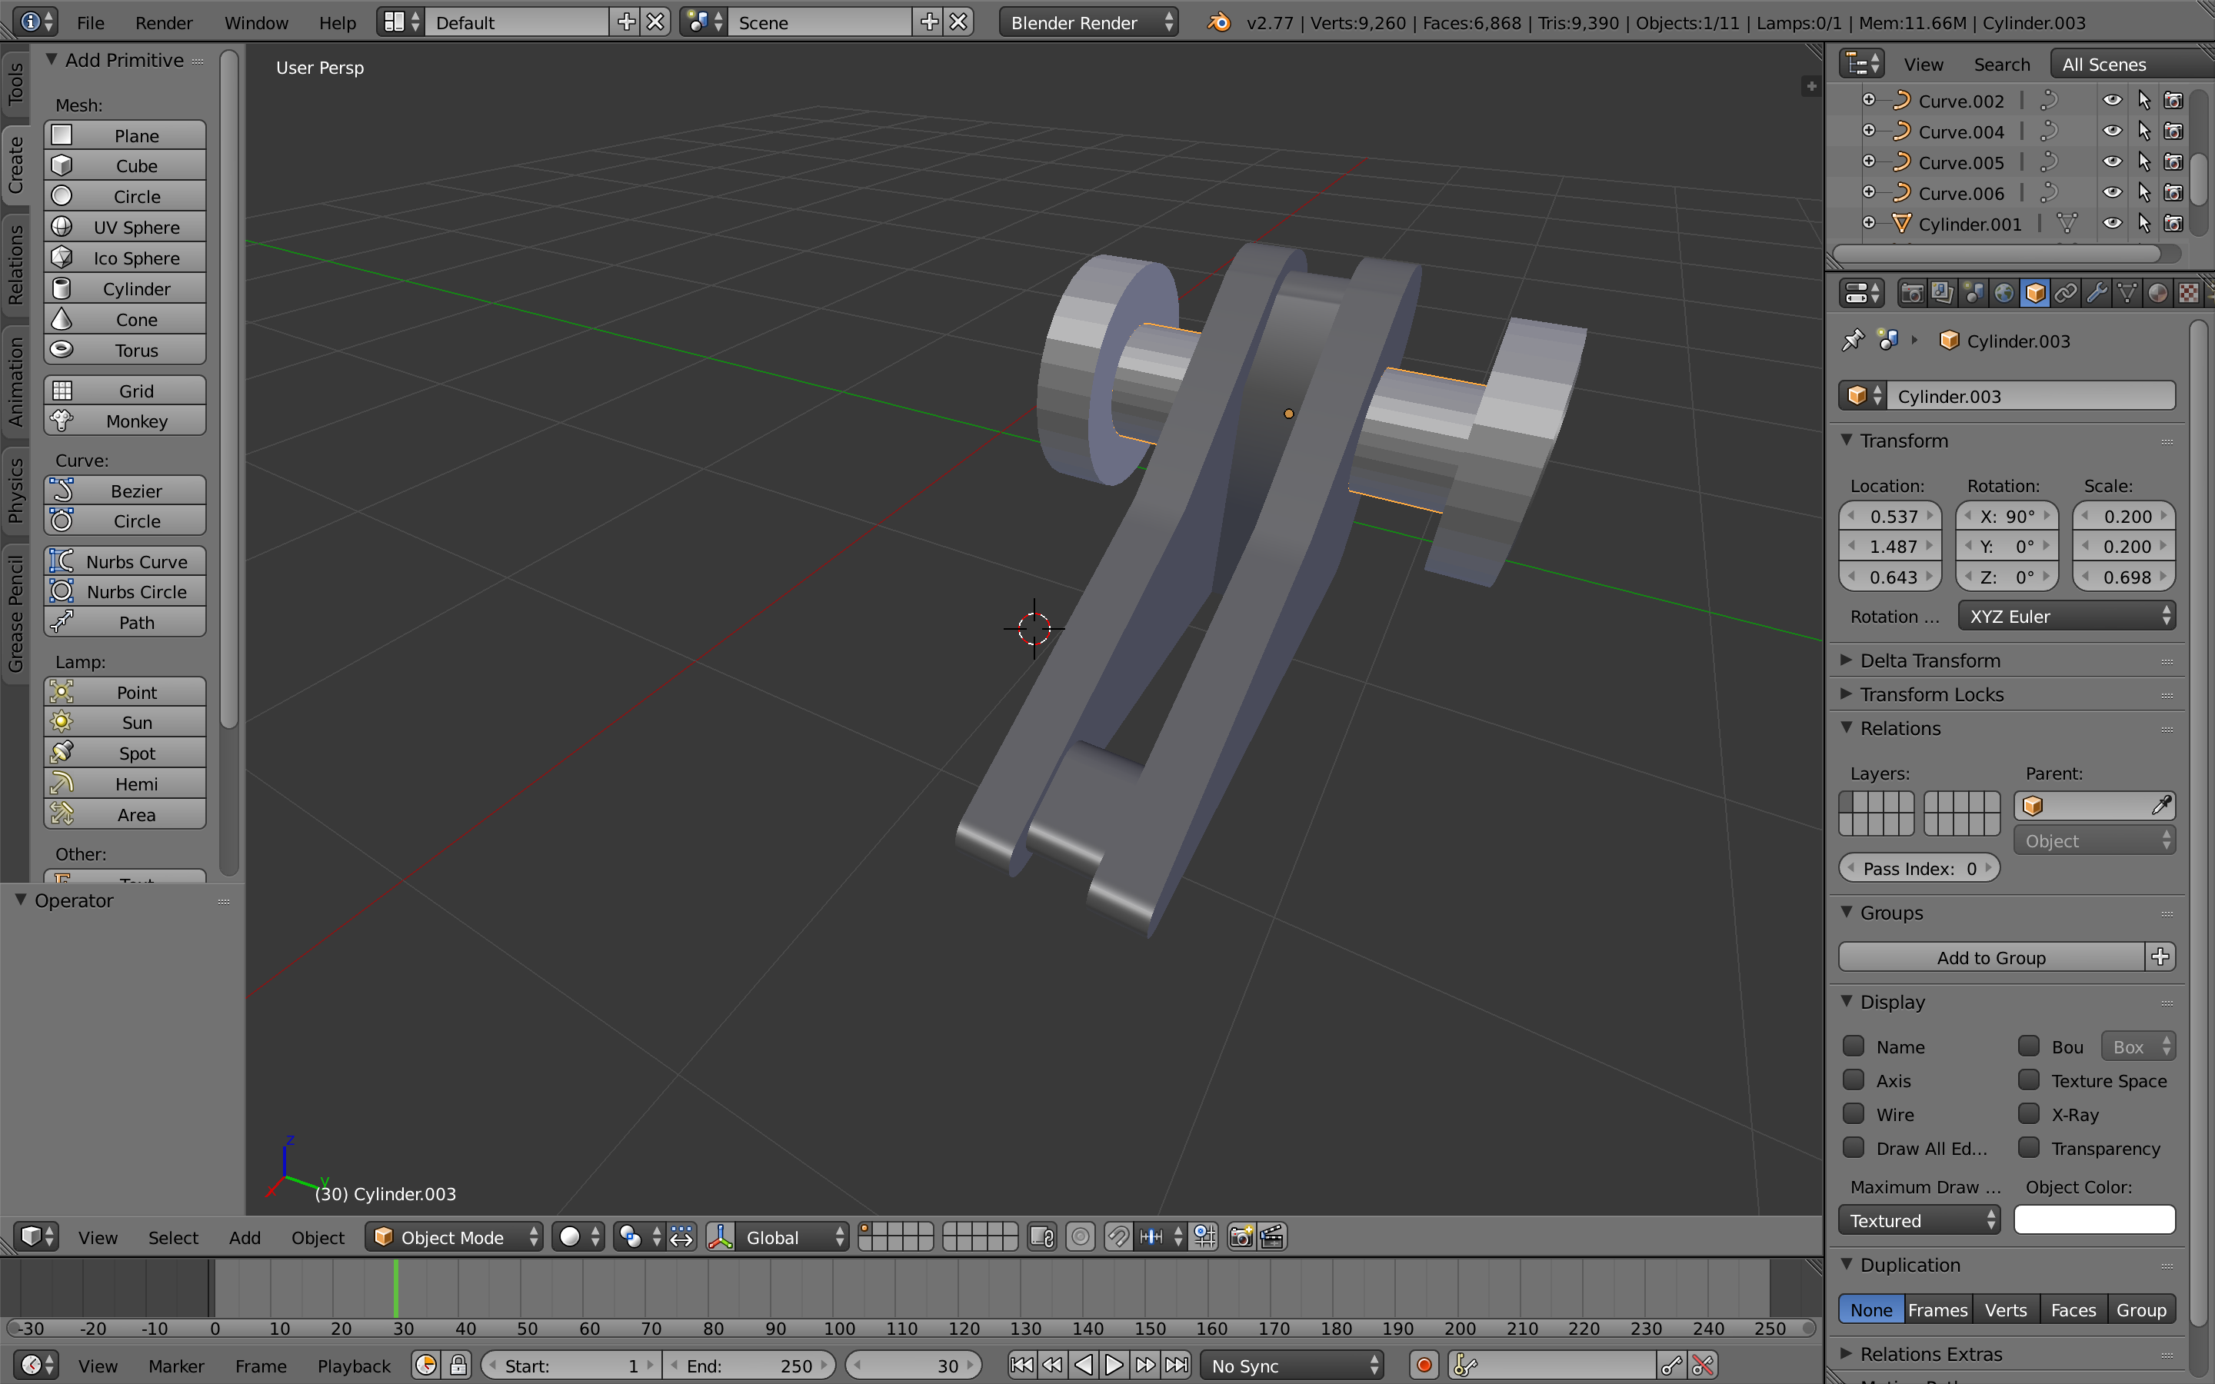Add a Sun lamp

point(125,722)
